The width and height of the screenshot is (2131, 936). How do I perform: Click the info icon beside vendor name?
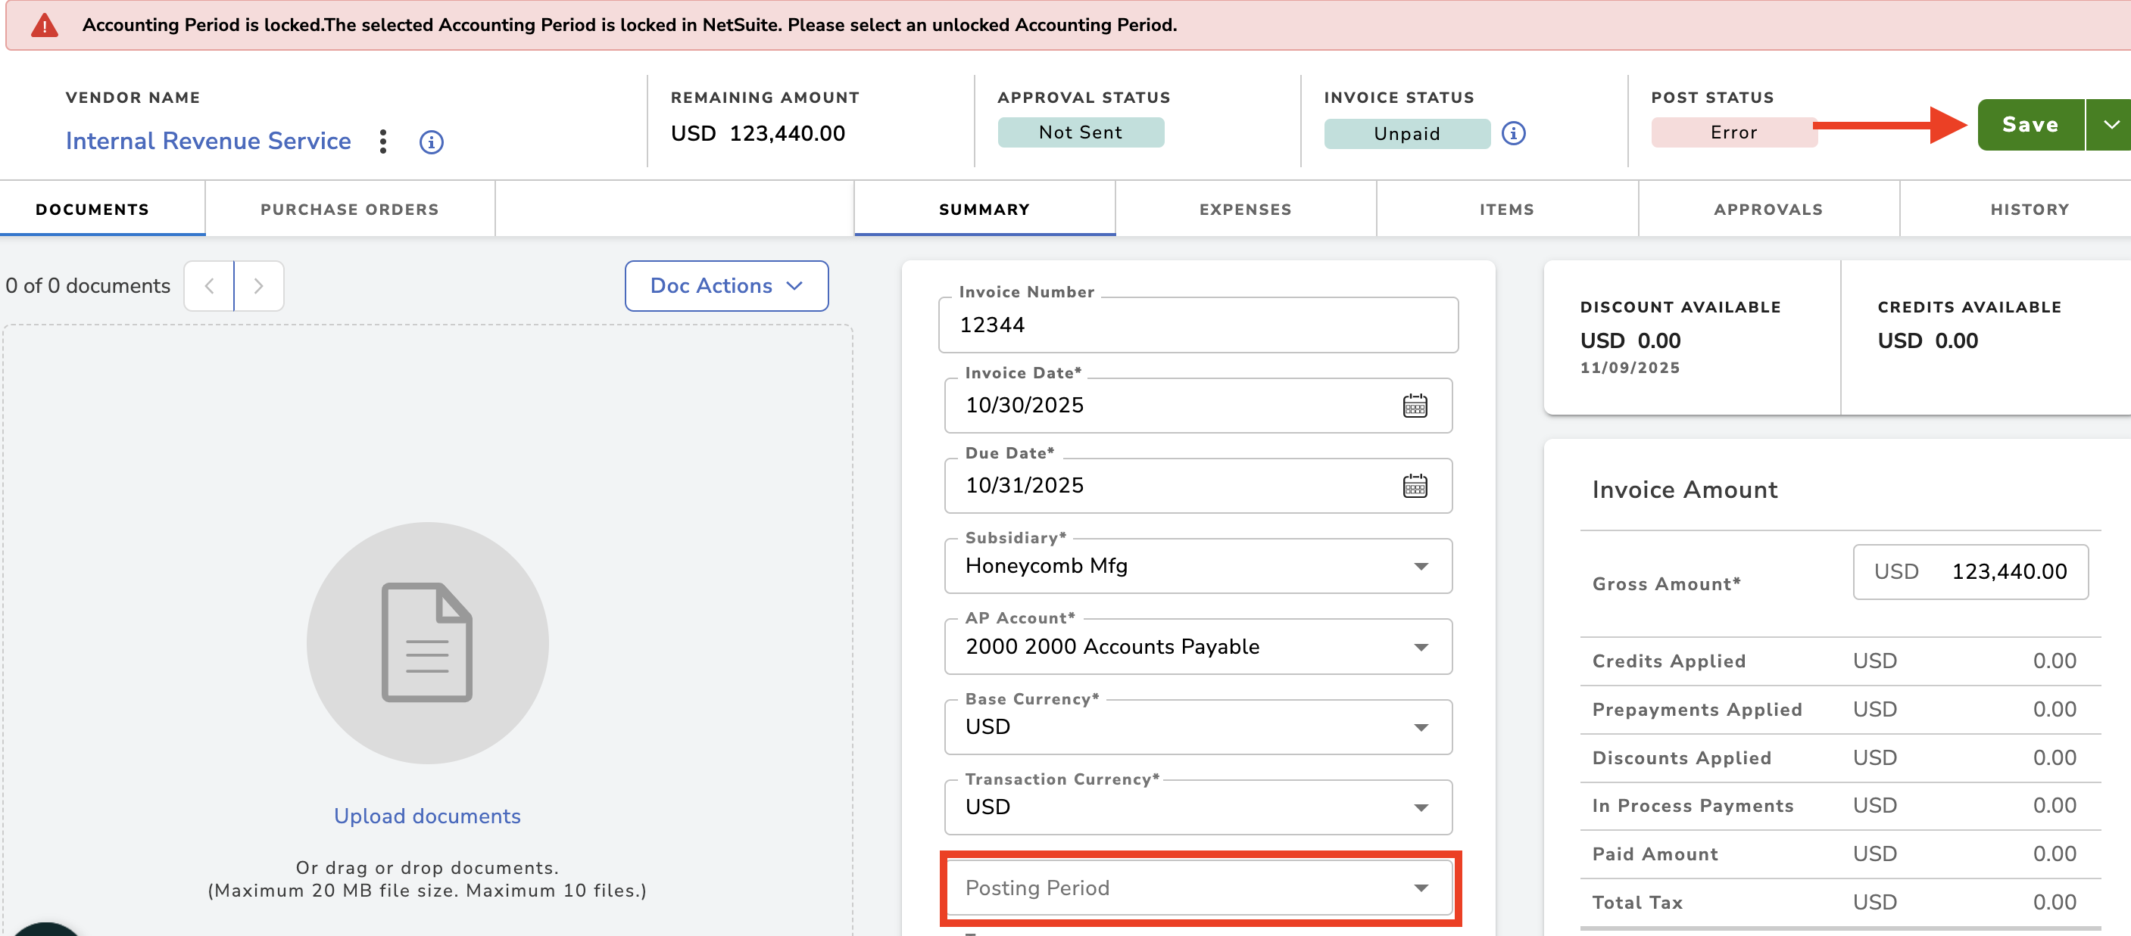[x=431, y=142]
